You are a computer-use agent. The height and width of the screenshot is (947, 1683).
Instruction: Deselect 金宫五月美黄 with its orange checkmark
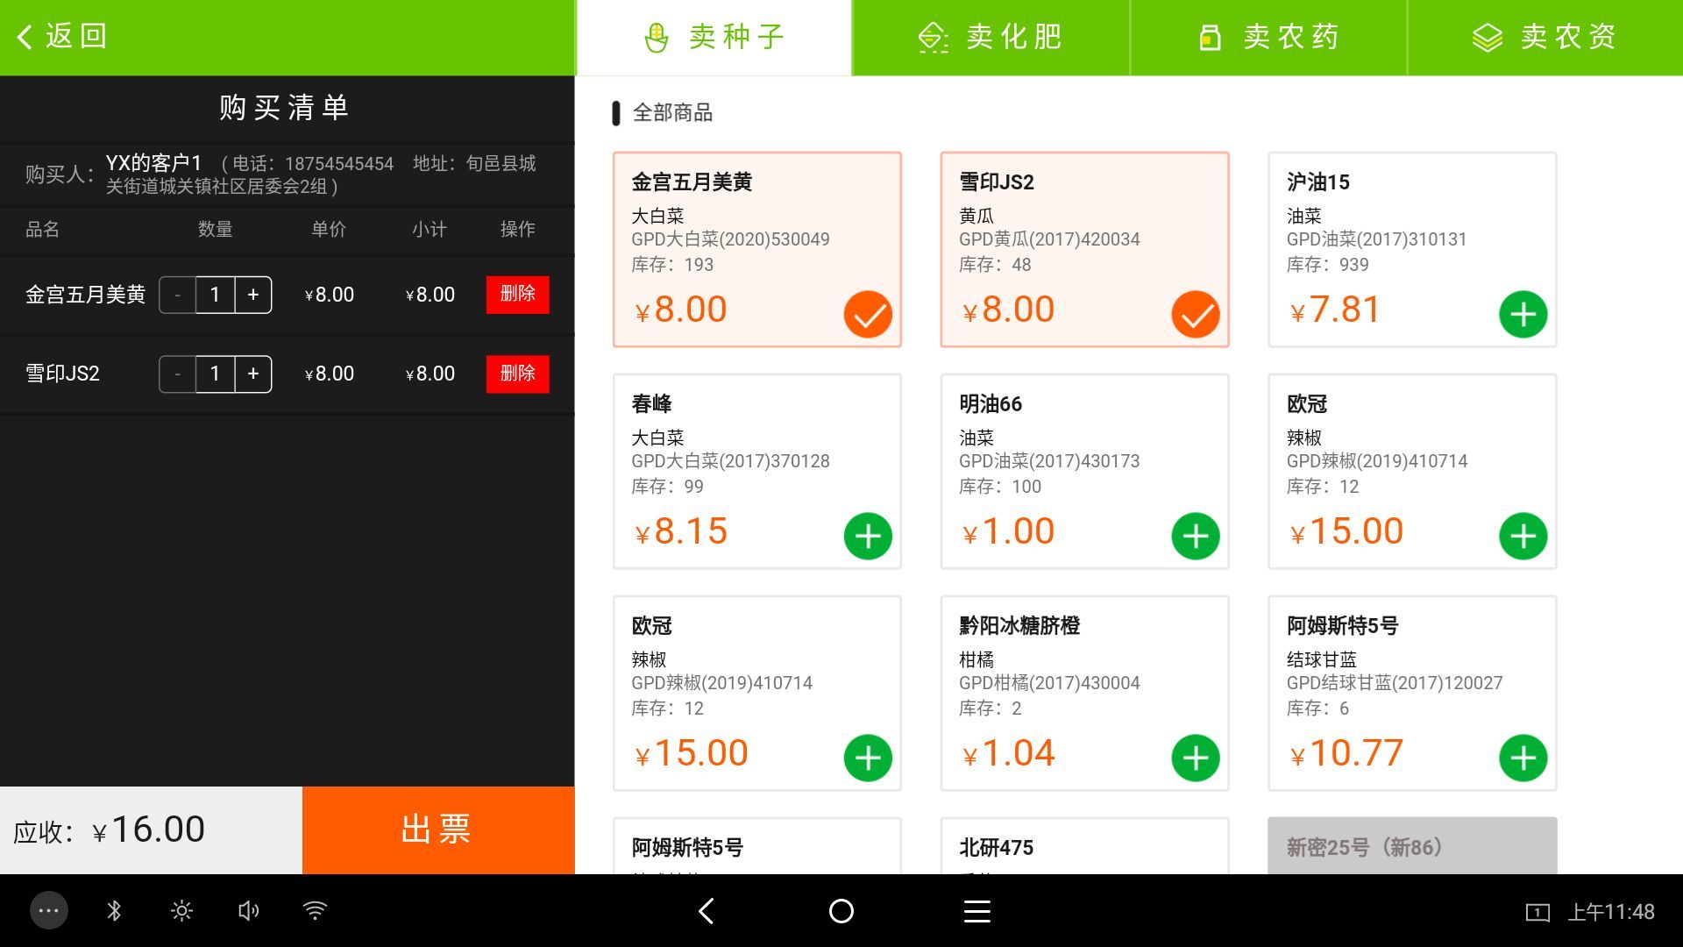tap(868, 314)
